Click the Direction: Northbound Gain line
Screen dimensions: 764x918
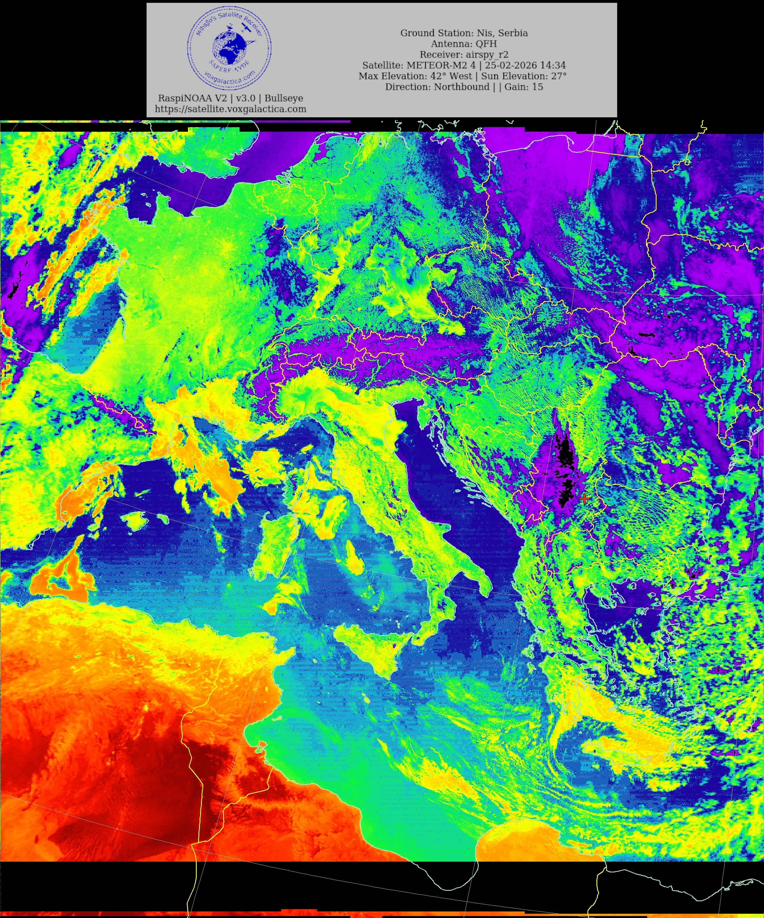464,87
